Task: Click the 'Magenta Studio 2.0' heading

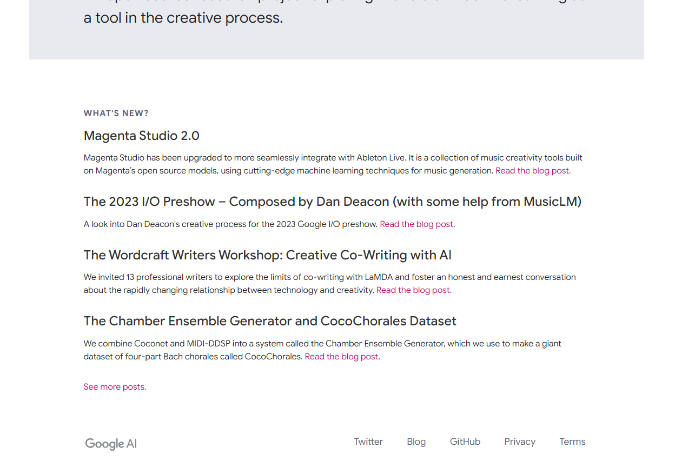Action: pyautogui.click(x=142, y=136)
